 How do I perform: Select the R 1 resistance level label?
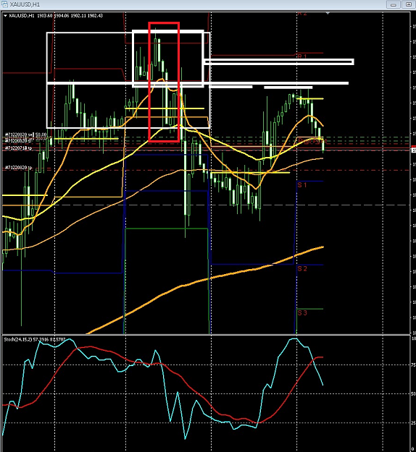[x=302, y=56]
